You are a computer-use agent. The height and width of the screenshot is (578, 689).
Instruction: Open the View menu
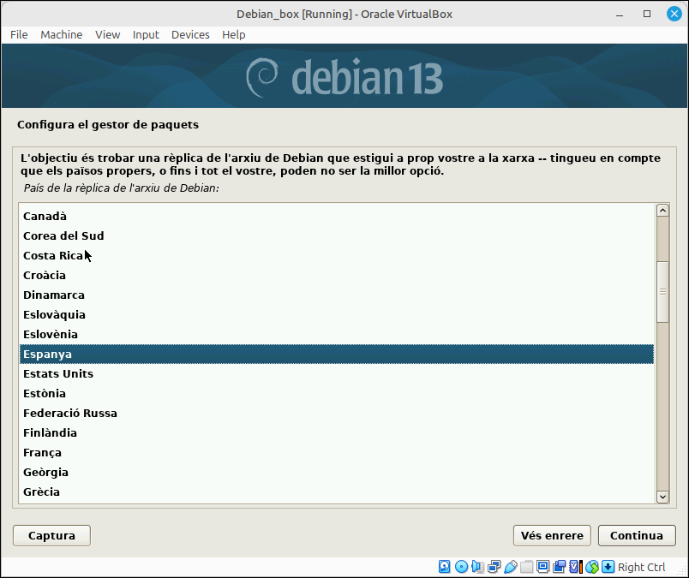[108, 35]
